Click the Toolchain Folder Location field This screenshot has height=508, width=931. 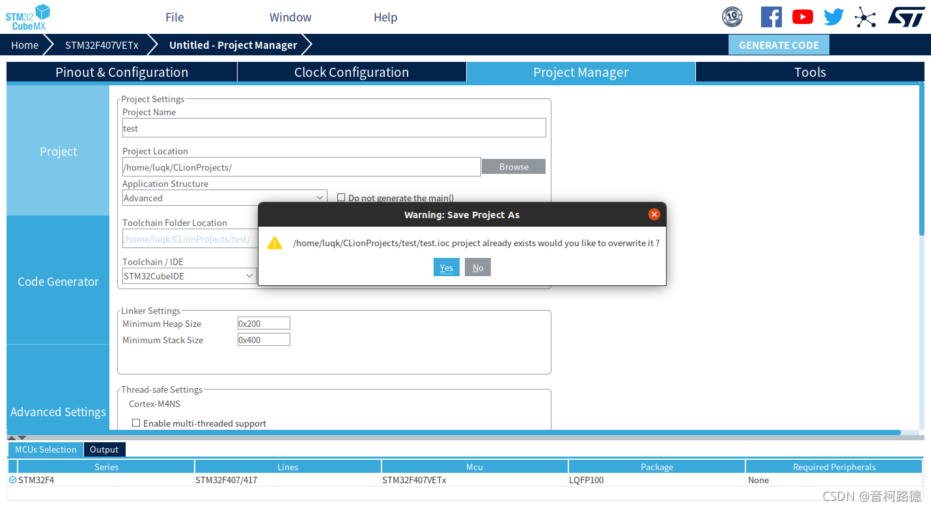190,239
